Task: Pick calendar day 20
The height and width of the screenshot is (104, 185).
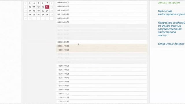Action: 43,11
